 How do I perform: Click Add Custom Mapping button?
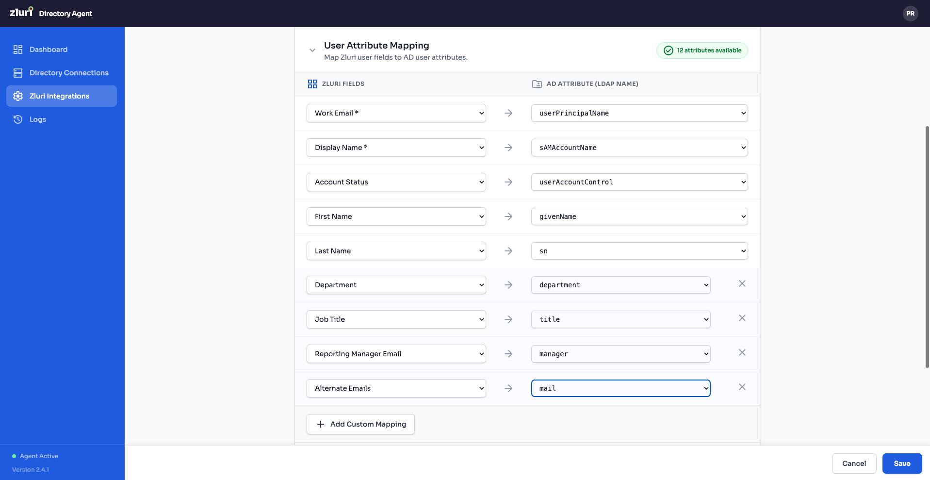click(x=360, y=424)
